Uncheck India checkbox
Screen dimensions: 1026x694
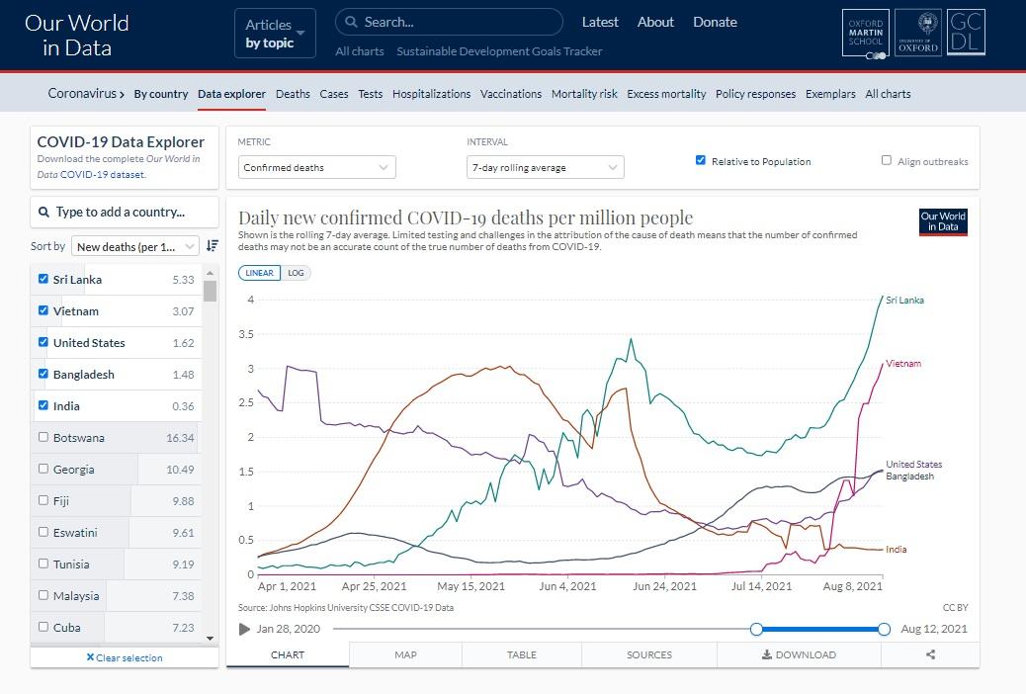point(43,405)
